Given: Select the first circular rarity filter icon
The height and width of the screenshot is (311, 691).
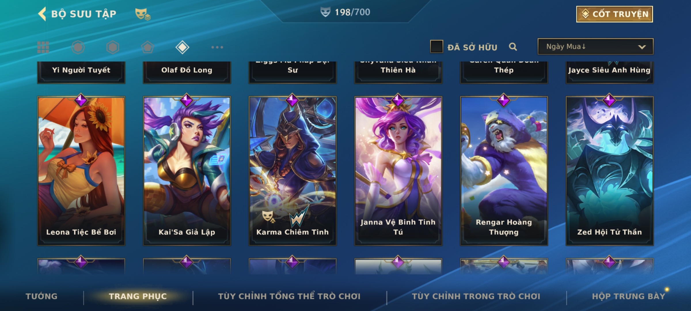Looking at the screenshot, I should (x=78, y=47).
